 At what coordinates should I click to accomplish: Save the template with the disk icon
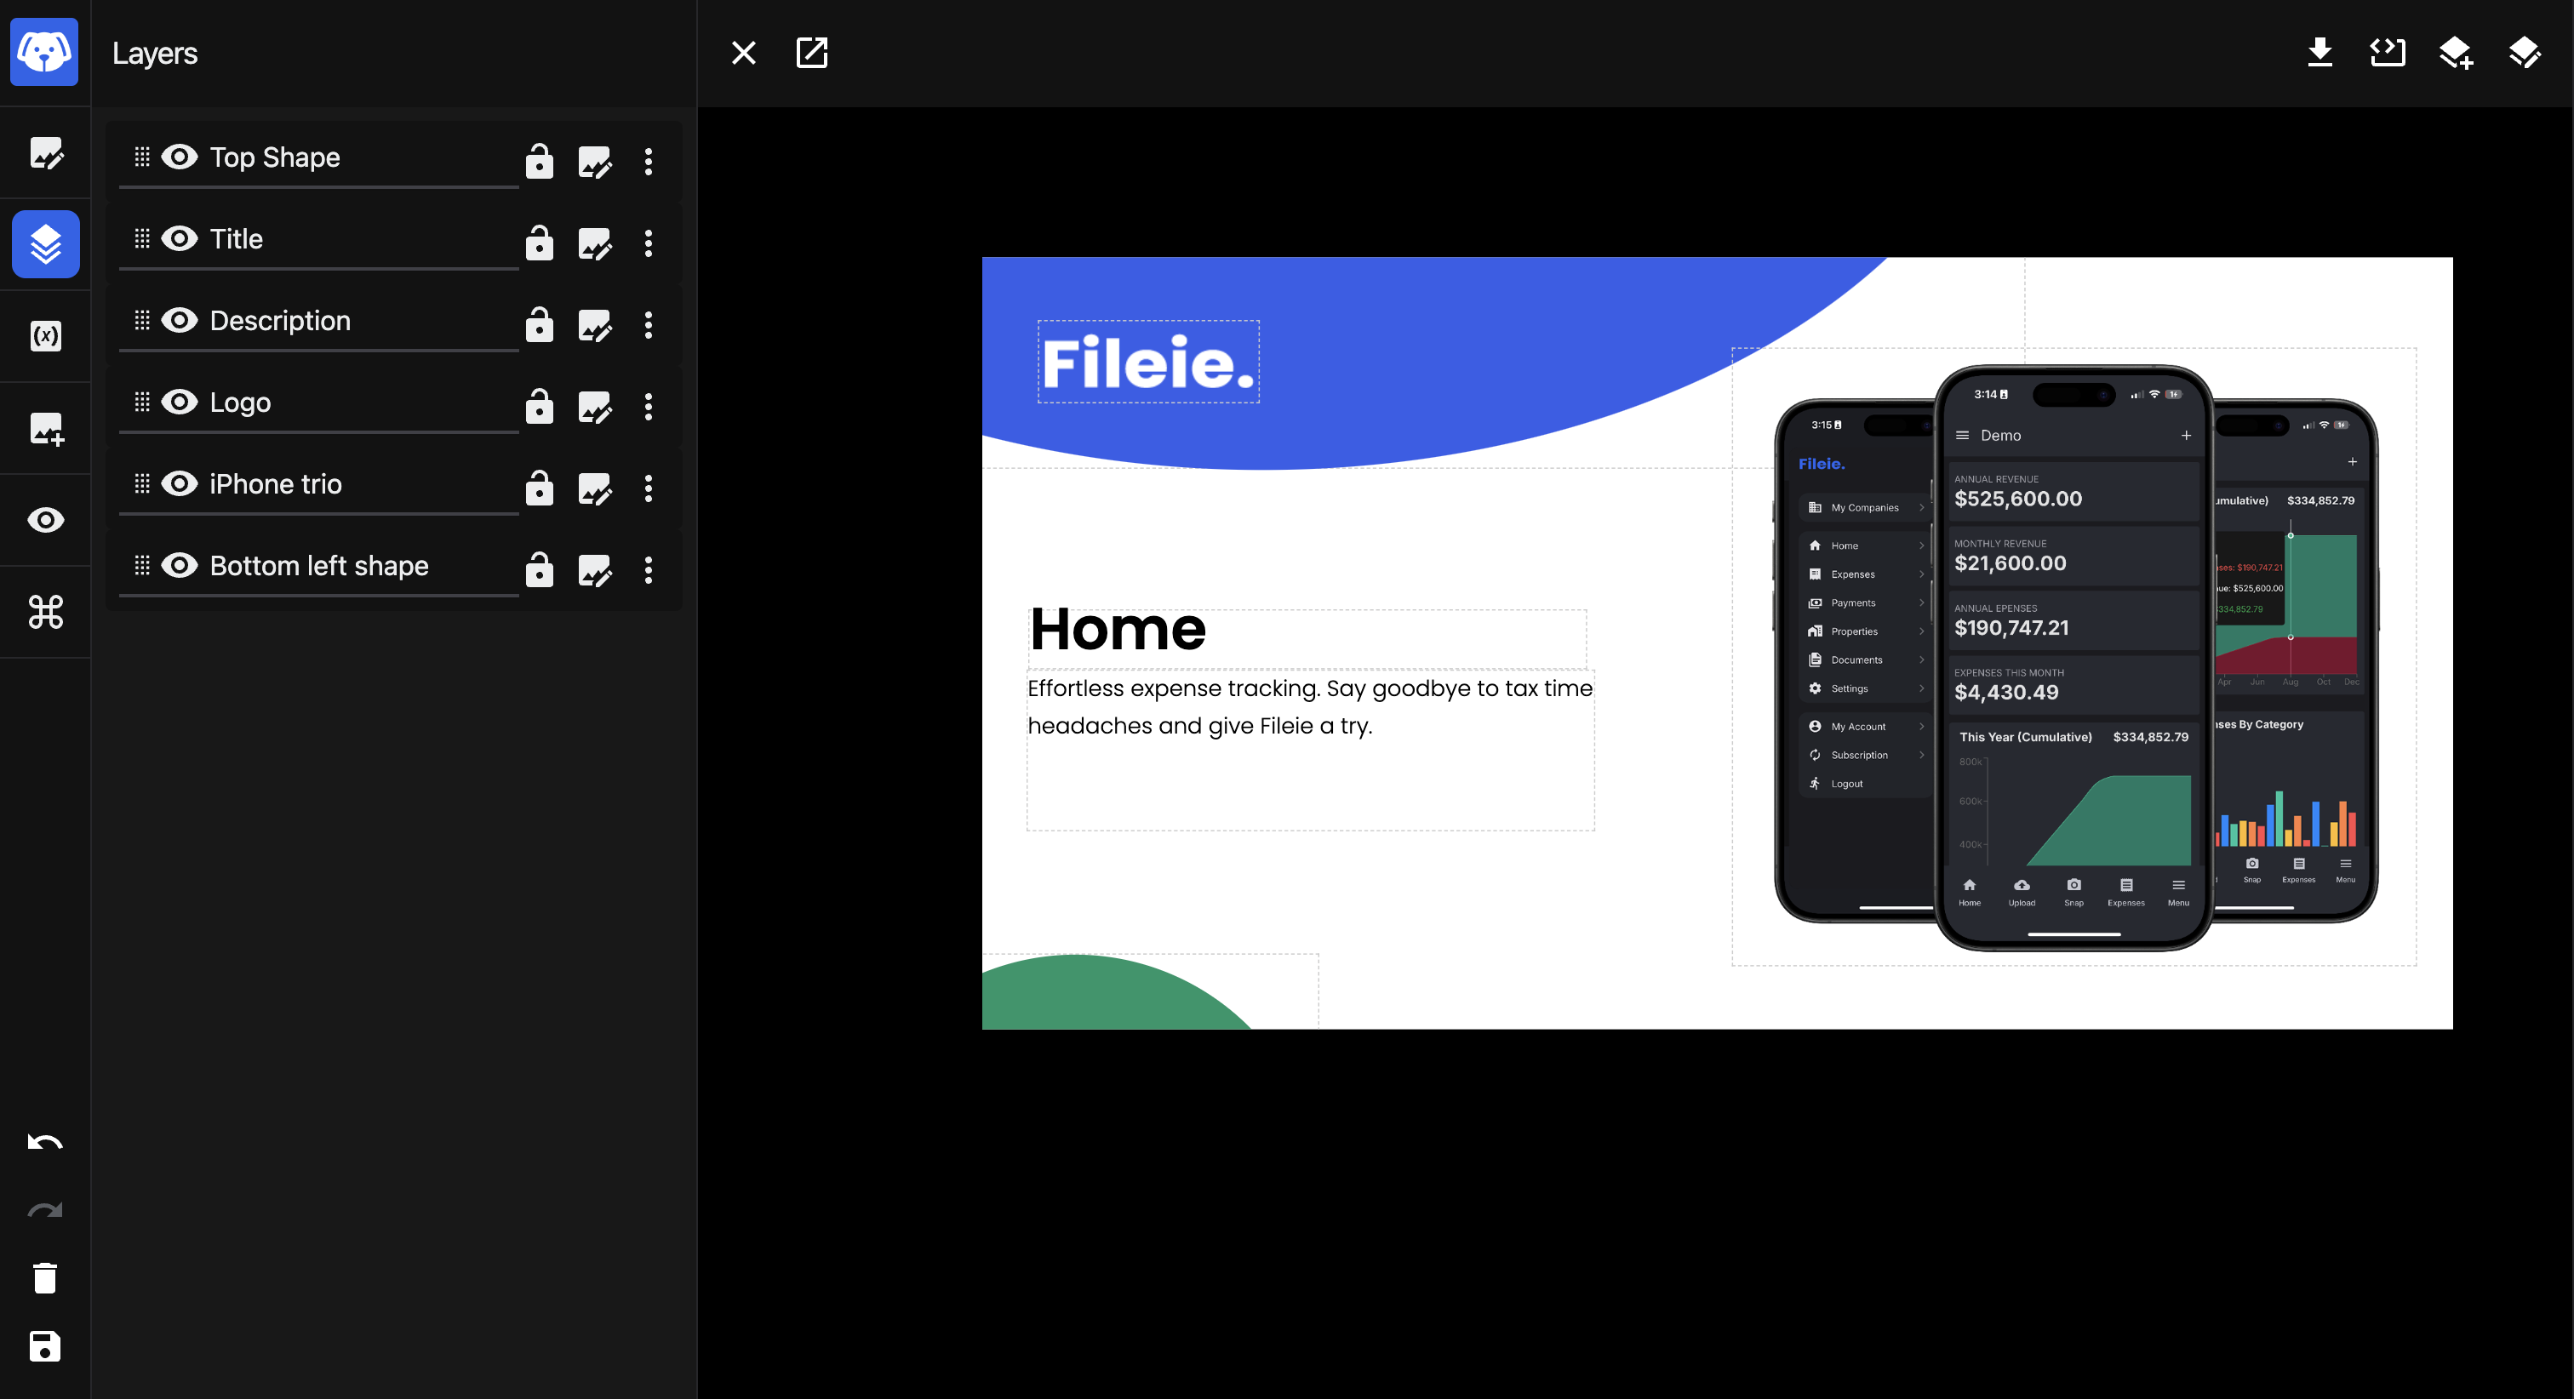pyautogui.click(x=45, y=1346)
